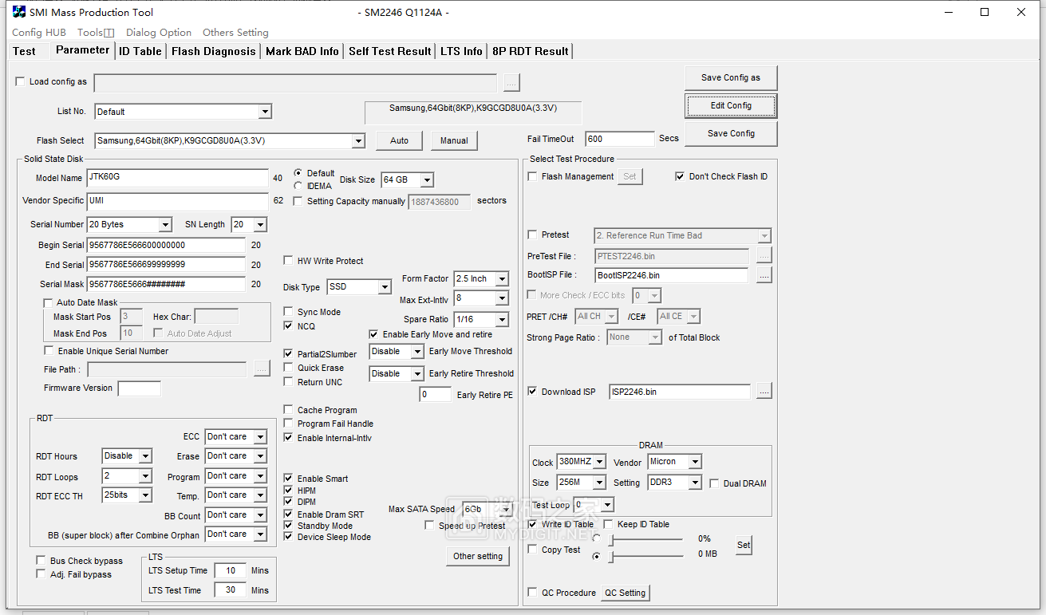Viewport: 1046px width, 615px height.
Task: Open List No. dropdown
Action: tap(265, 112)
